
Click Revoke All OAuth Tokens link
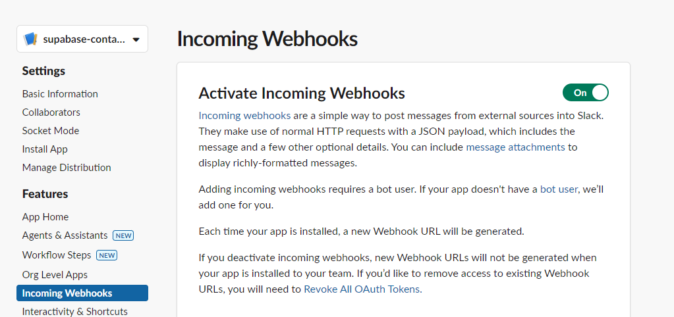362,289
